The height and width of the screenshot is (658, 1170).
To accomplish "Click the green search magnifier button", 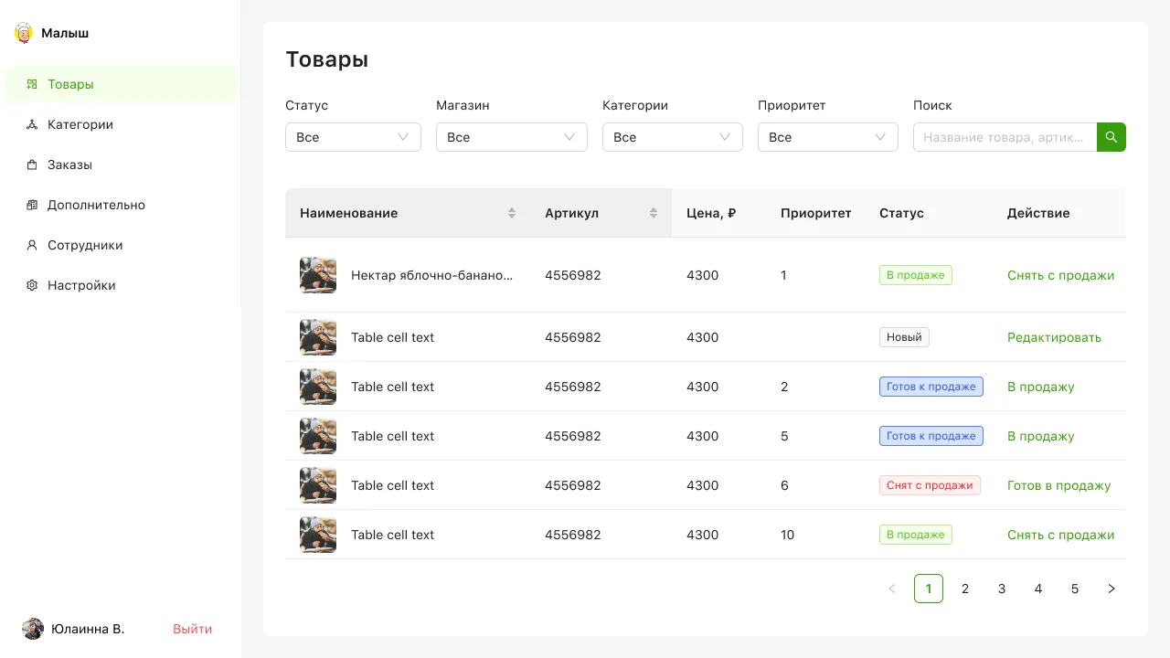I will point(1111,137).
